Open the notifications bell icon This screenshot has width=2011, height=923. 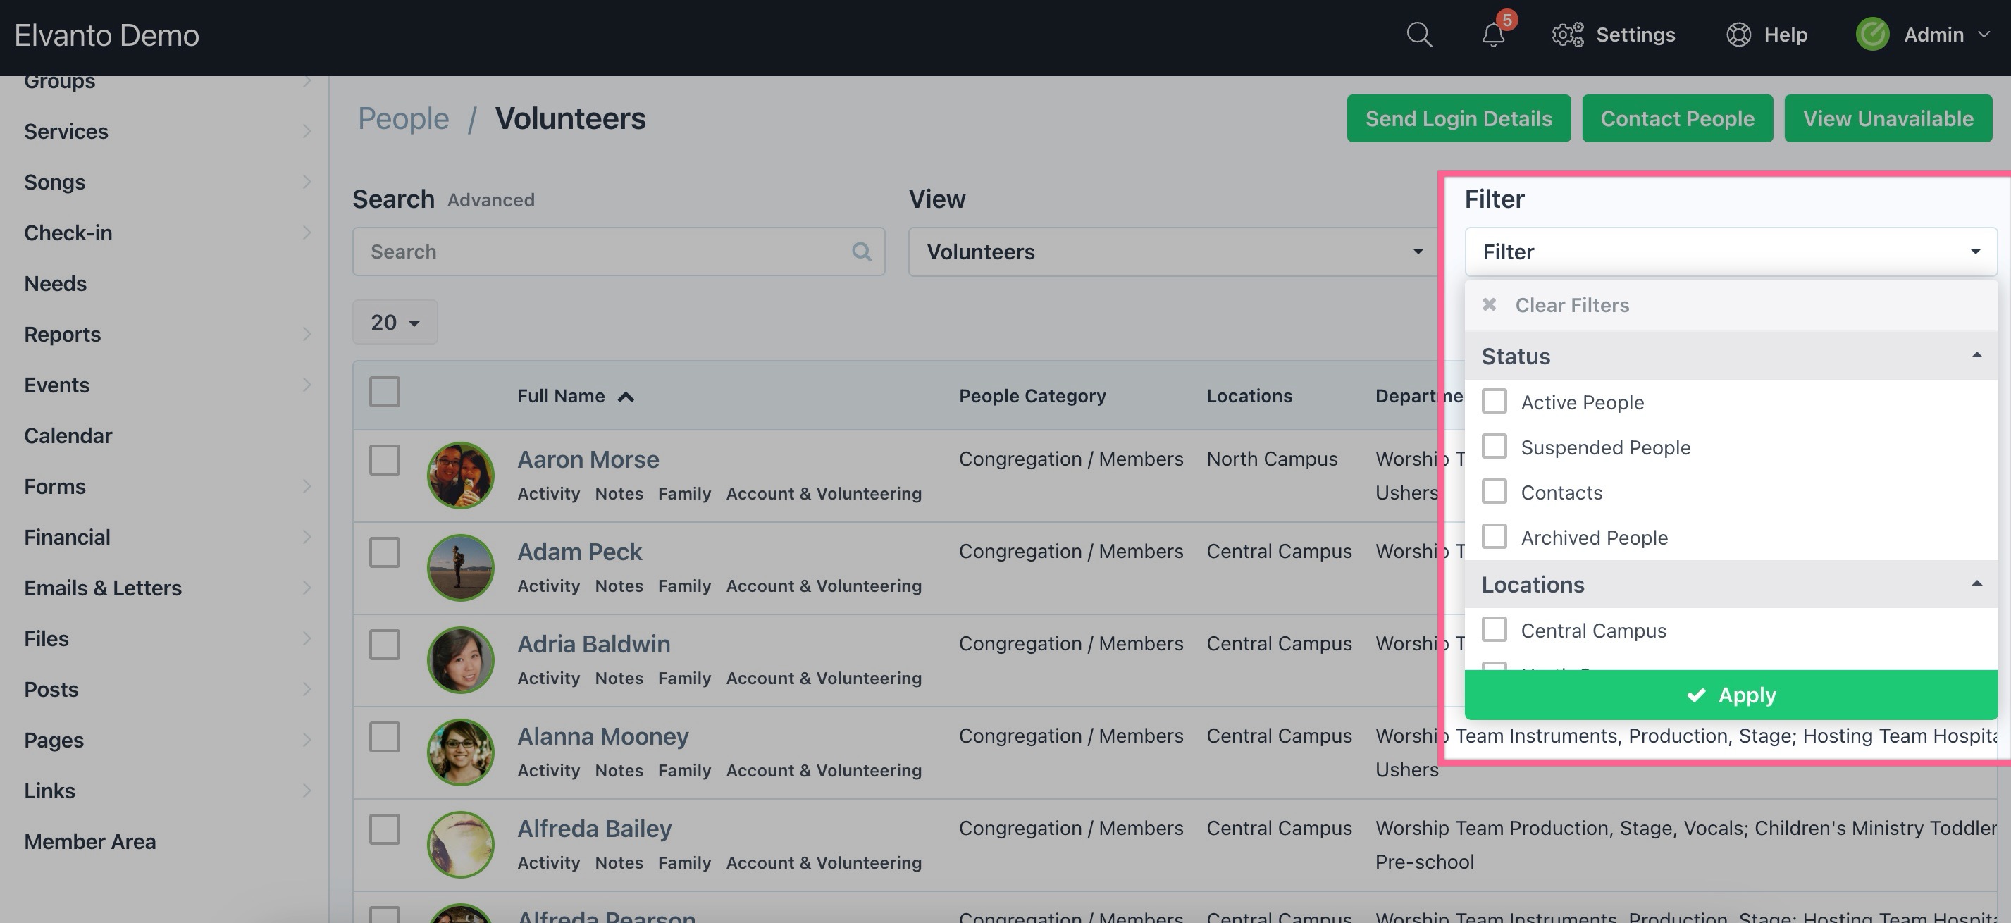[x=1492, y=35]
